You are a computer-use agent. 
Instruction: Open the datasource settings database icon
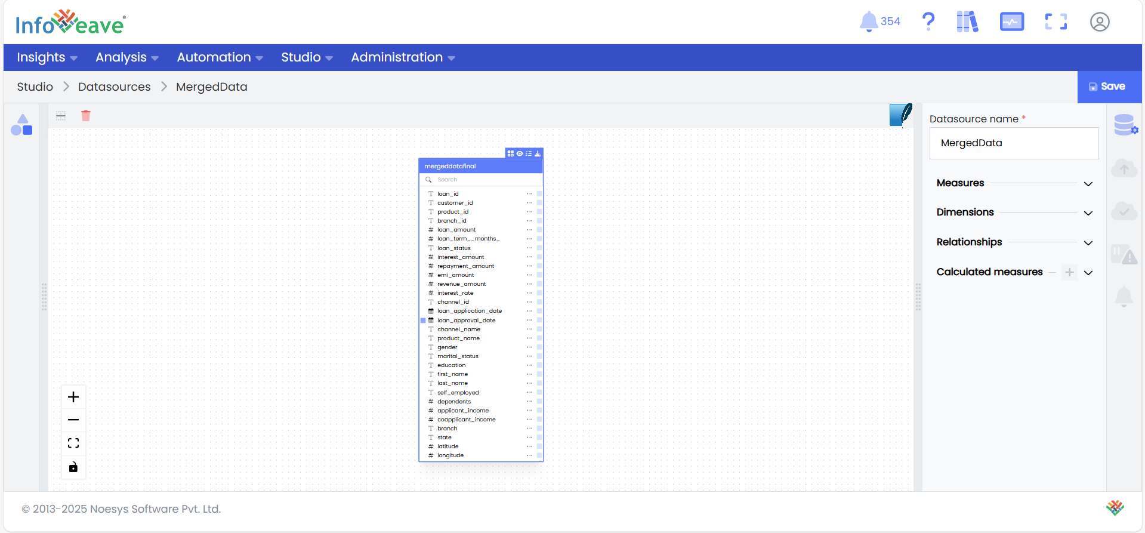1125,125
